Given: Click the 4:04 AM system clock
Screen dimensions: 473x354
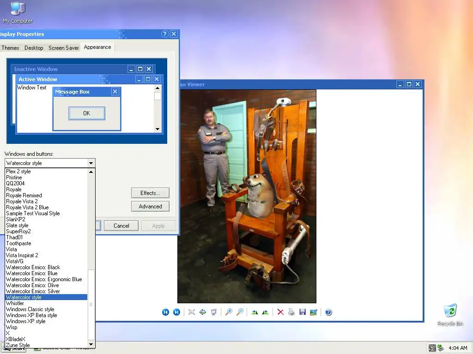Looking at the screenshot, I should (x=458, y=348).
